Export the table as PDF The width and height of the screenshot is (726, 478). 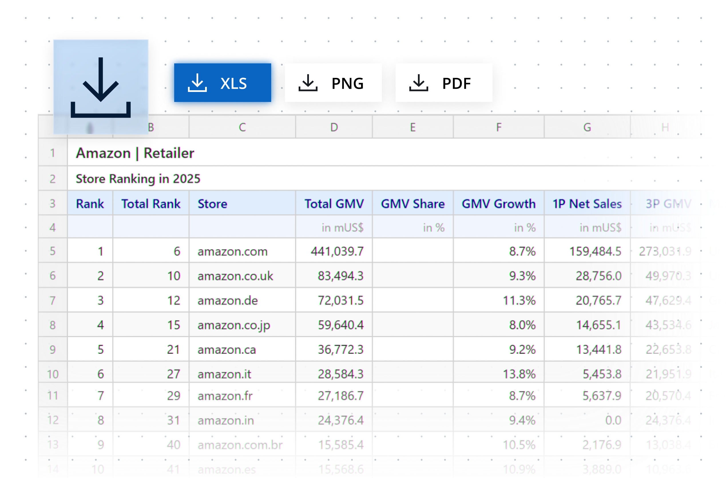(x=444, y=83)
